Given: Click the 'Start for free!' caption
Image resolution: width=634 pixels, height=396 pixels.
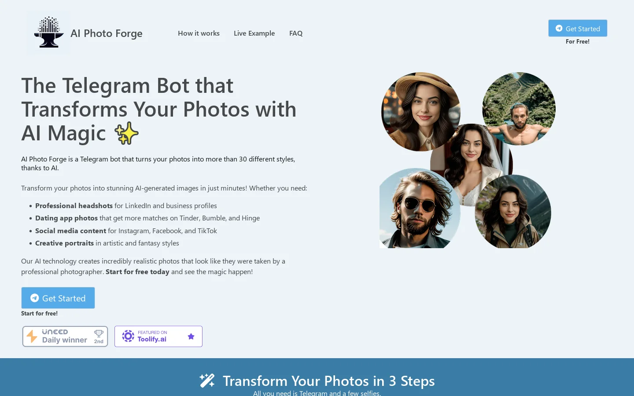Looking at the screenshot, I should point(39,313).
